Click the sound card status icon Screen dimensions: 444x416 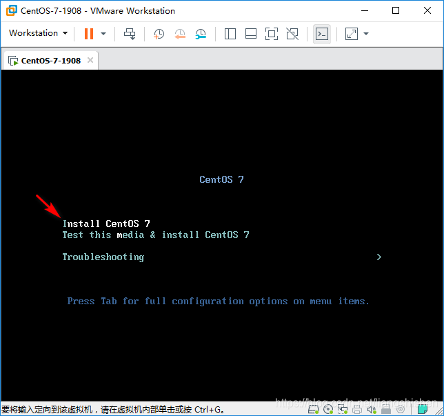click(372, 410)
